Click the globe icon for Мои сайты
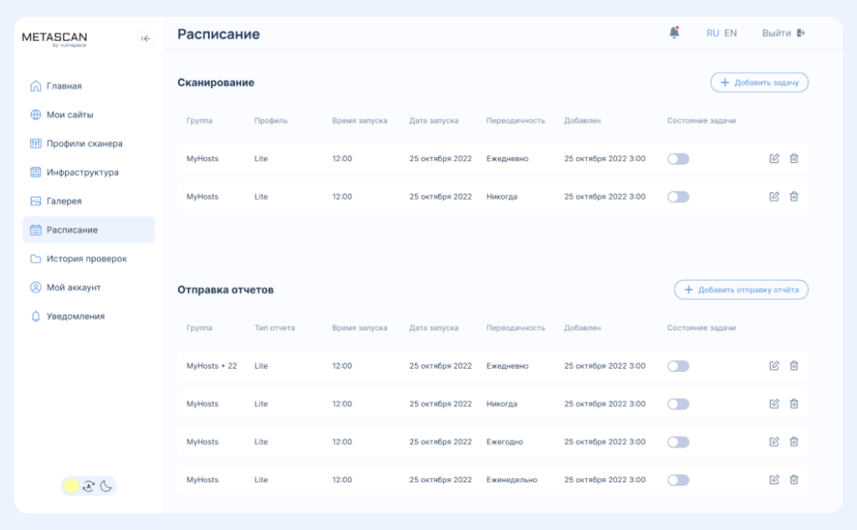The width and height of the screenshot is (857, 530). 35,115
